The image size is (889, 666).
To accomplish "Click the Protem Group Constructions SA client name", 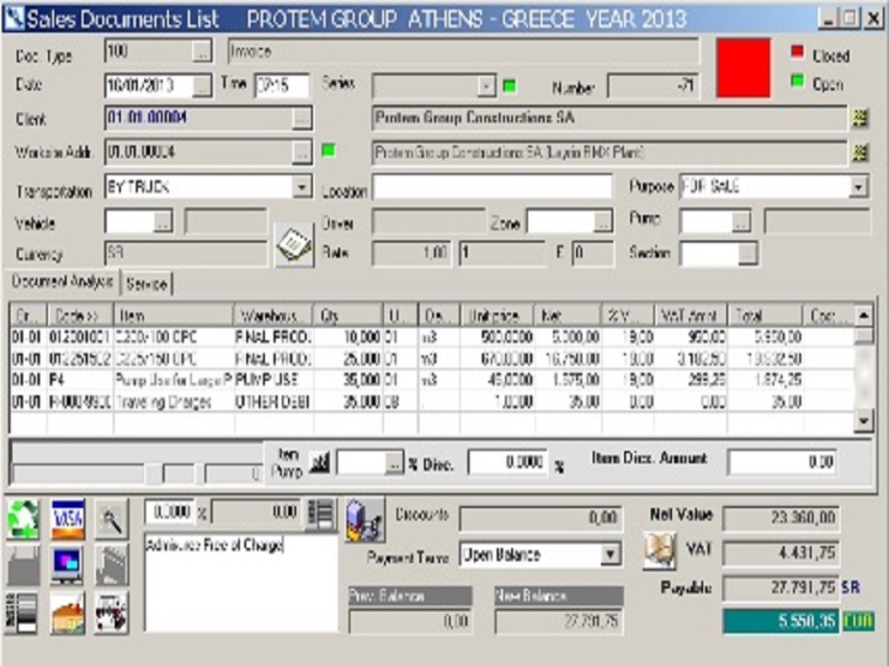I will pos(610,118).
